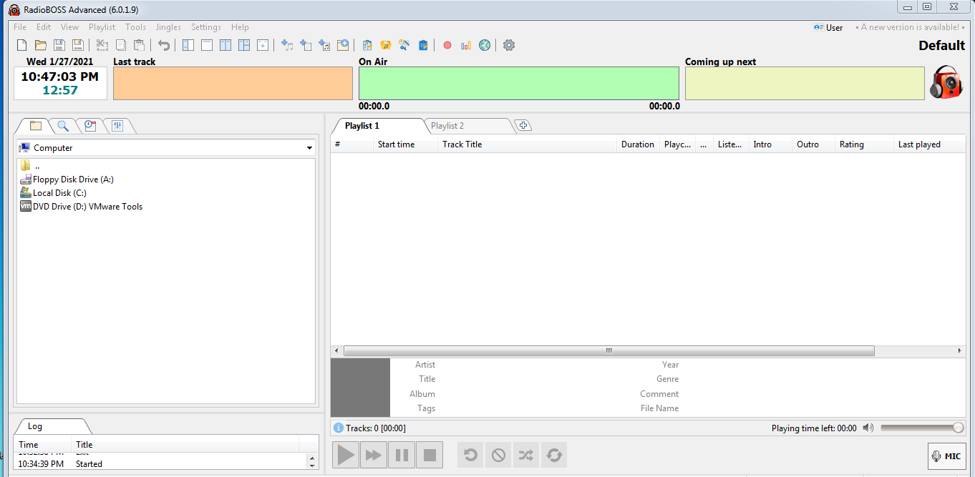975x477 pixels.
Task: Open the statistics bar chart icon
Action: click(x=466, y=45)
